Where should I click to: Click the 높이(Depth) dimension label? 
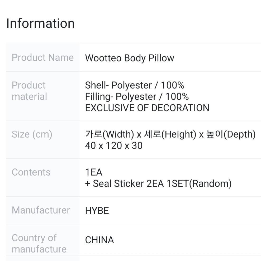point(231,135)
